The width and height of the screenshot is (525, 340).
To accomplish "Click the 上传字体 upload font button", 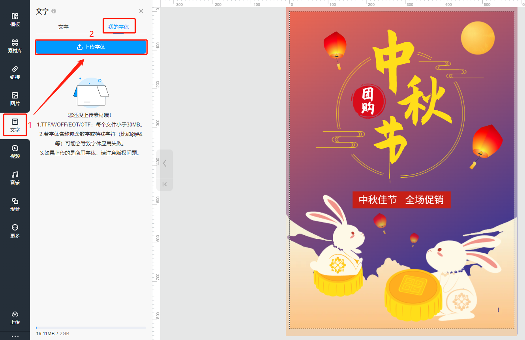I will 91,47.
